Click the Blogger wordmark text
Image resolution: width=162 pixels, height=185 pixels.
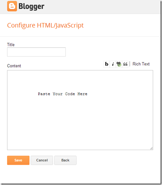[x=31, y=7]
